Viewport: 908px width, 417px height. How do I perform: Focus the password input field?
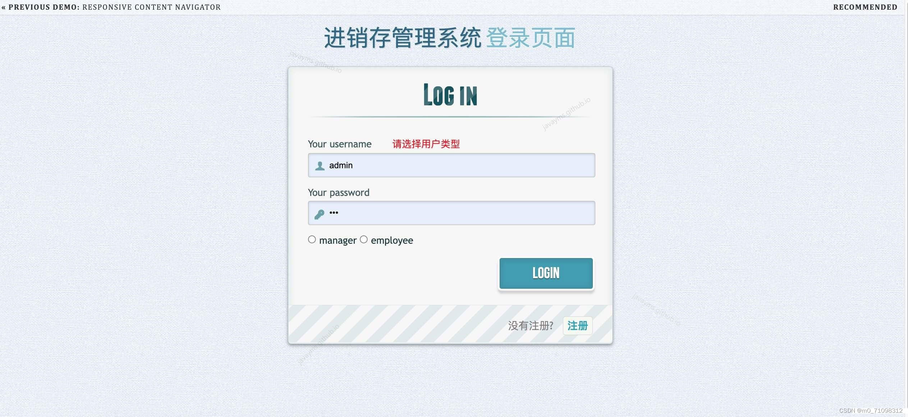point(451,213)
